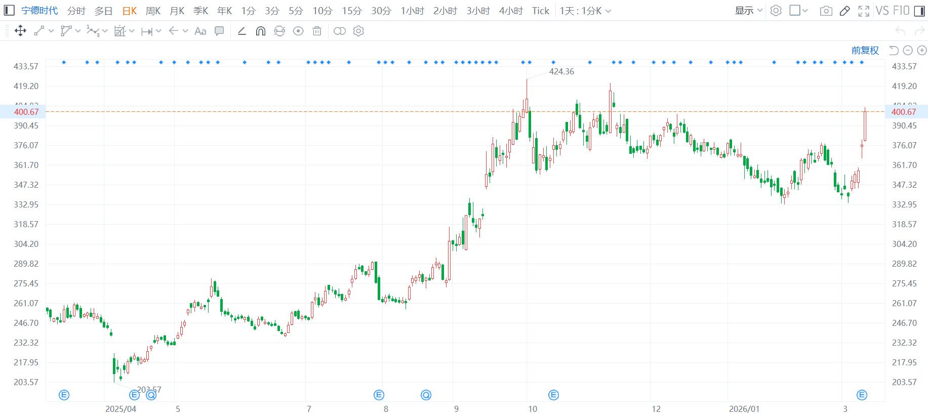Click the 前复权 adjustment link
The image size is (928, 419).
click(865, 50)
